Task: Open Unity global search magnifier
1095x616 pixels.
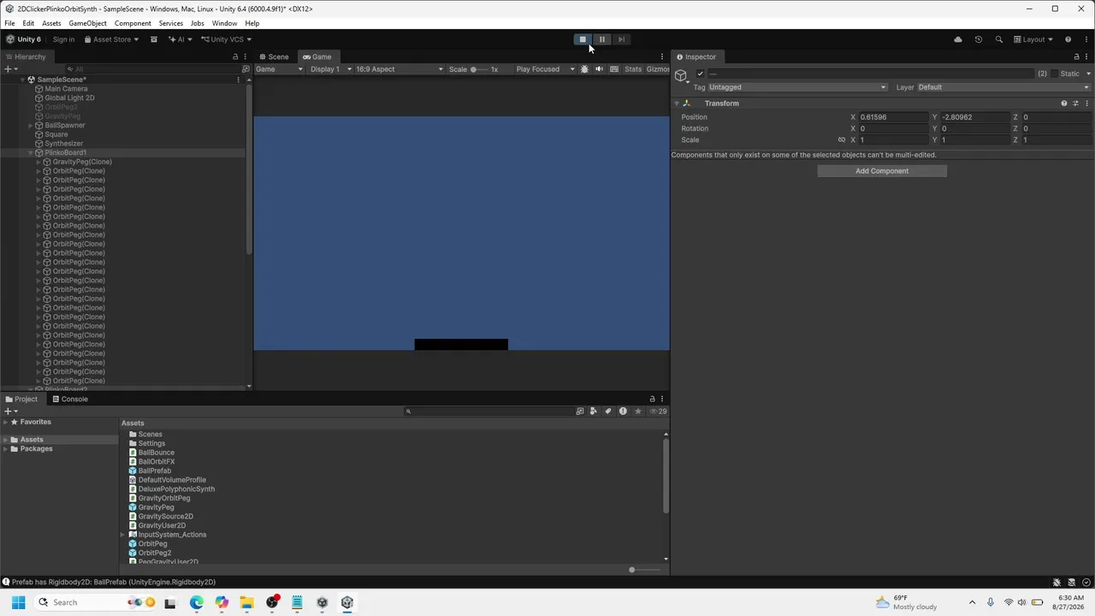Action: [998, 39]
